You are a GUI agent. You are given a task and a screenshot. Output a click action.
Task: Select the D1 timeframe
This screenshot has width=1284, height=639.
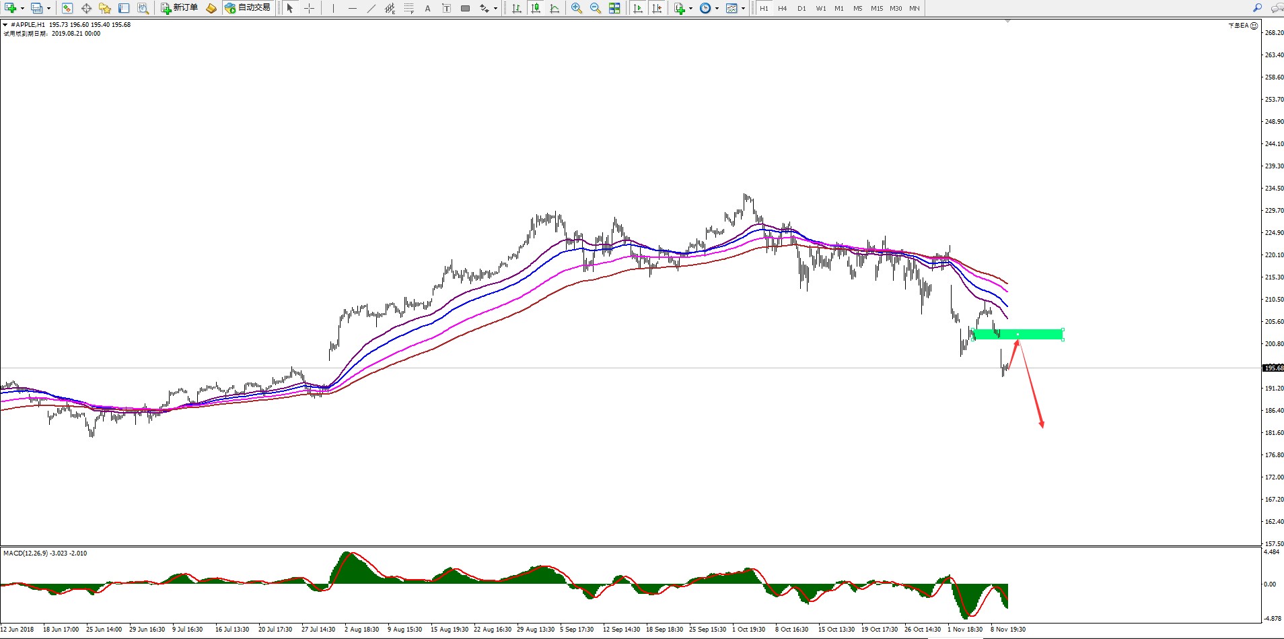(x=801, y=8)
